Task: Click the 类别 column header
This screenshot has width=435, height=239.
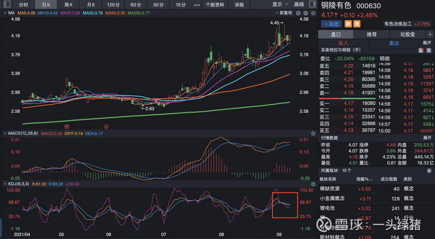Action: (407, 179)
